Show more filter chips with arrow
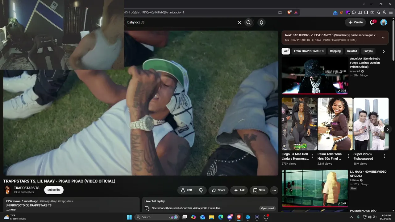395x222 pixels. [x=384, y=51]
